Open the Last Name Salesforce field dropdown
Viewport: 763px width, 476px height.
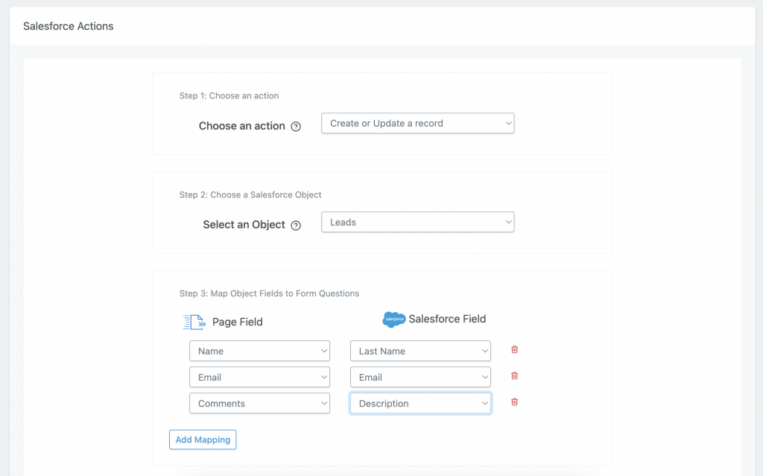tap(420, 350)
